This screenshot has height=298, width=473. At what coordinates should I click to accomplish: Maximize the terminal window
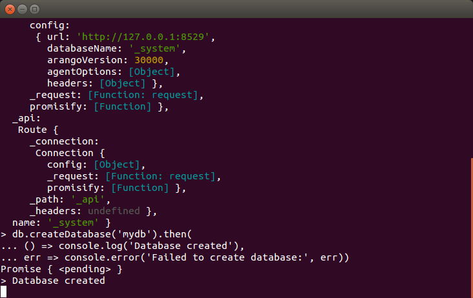coord(34,9)
